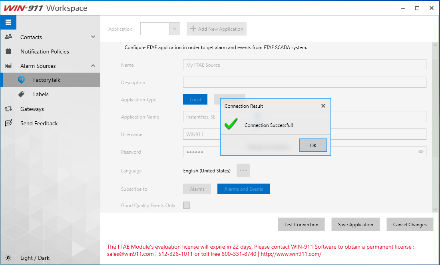The height and width of the screenshot is (265, 440).
Task: Open the Language selector ellipsis button
Action: point(243,170)
